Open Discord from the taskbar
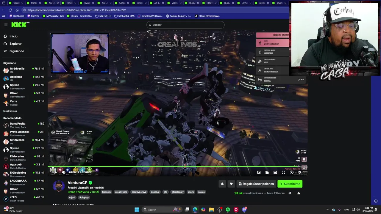 [x=244, y=210]
